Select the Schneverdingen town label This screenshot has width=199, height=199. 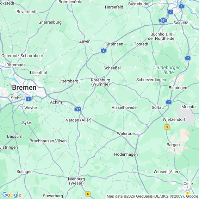(151, 80)
